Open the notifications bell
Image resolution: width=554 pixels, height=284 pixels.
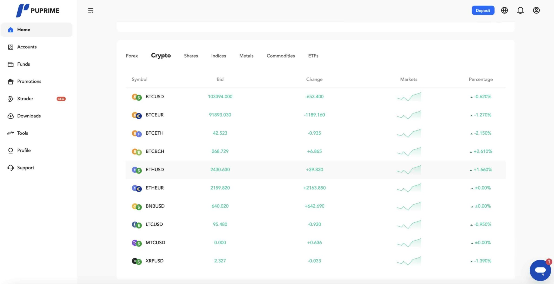[x=520, y=10]
